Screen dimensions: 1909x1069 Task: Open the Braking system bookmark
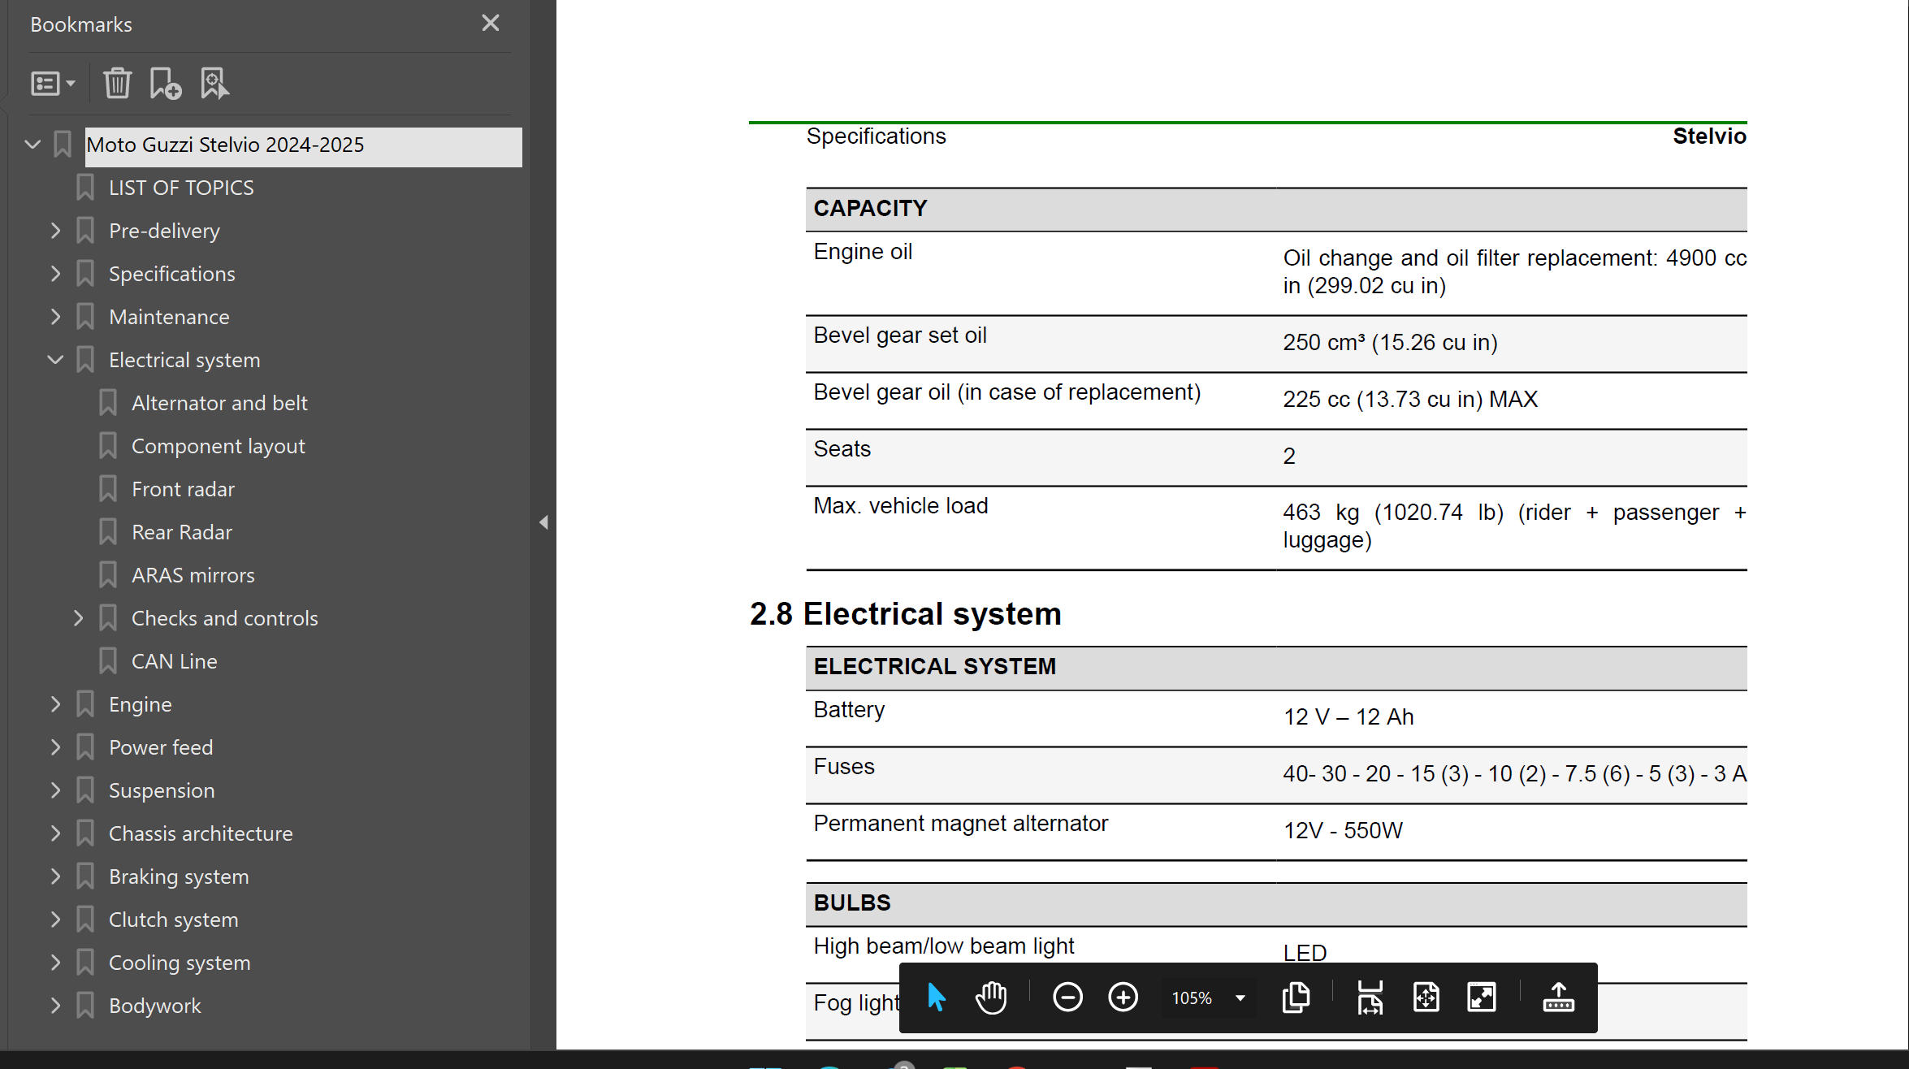[x=179, y=876]
